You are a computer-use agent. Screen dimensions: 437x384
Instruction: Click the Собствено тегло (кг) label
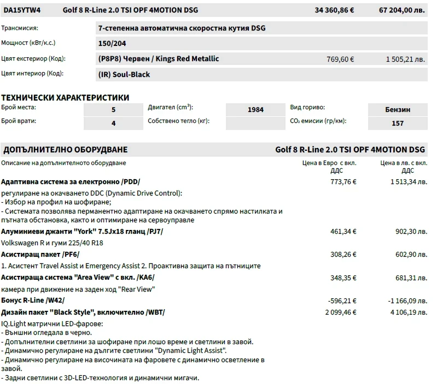[178, 121]
